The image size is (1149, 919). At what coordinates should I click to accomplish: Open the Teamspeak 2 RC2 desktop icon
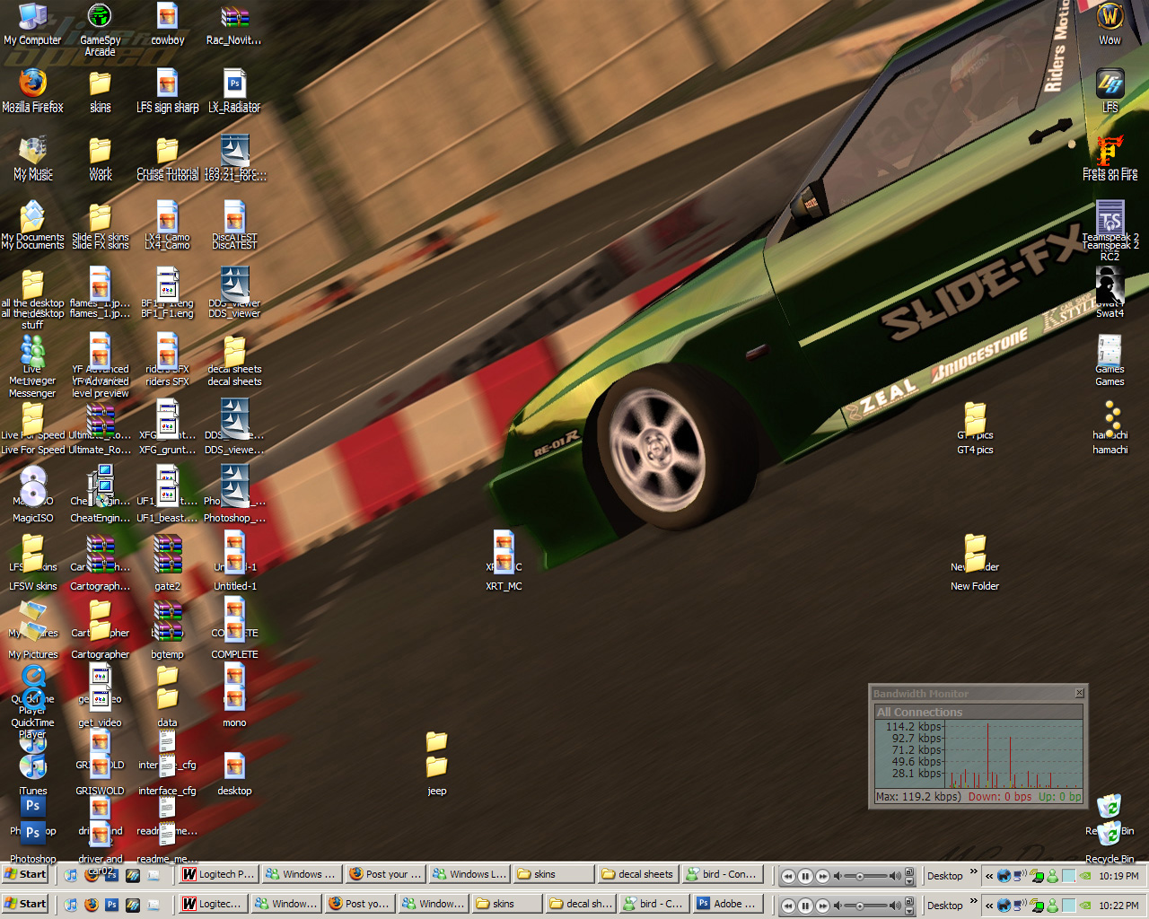click(1110, 232)
